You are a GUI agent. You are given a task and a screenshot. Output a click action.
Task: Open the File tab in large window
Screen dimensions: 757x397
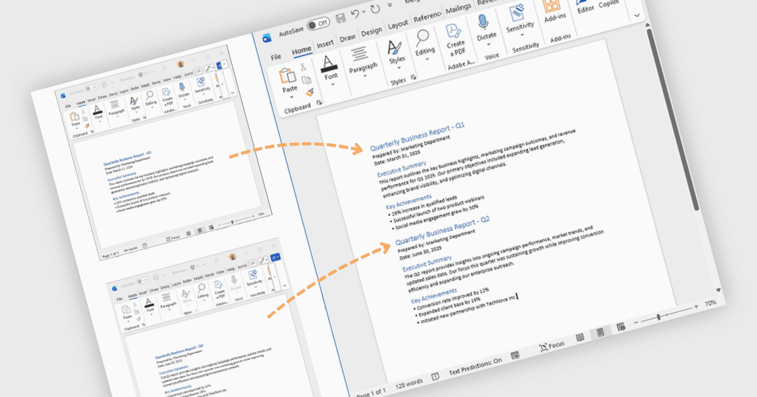tap(276, 57)
